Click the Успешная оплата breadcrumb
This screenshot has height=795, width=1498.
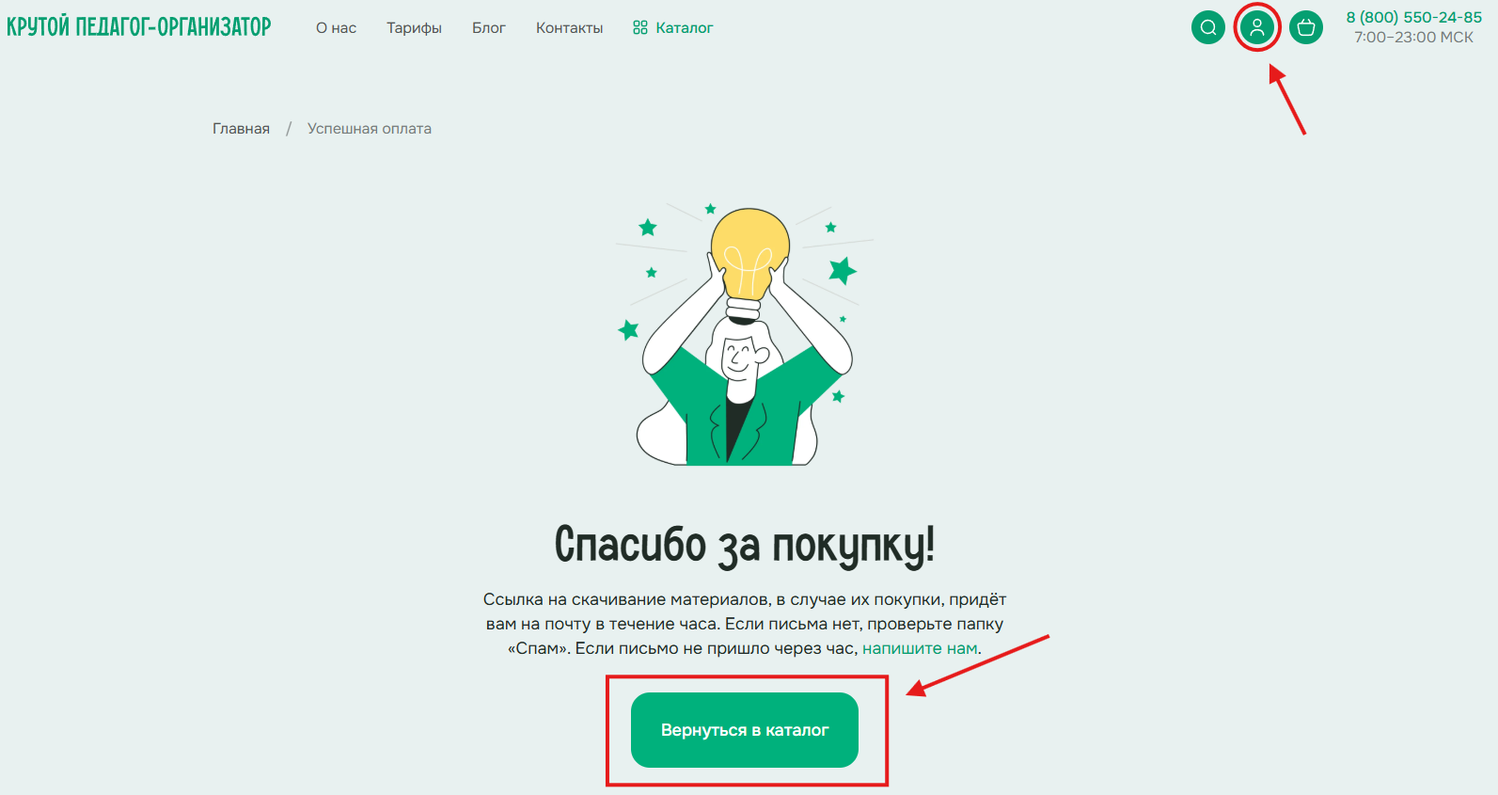tap(370, 129)
